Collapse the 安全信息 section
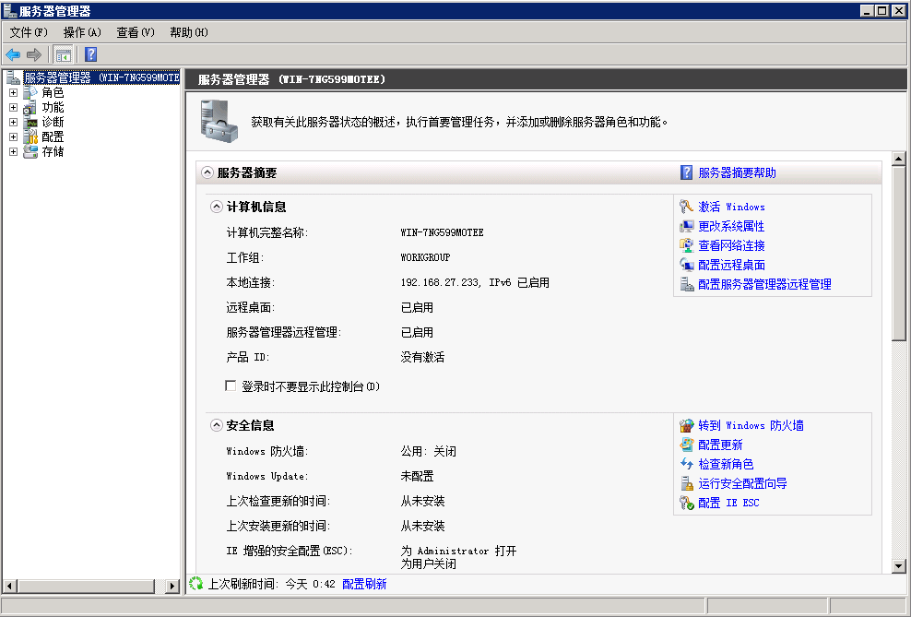Viewport: 911px width, 617px height. click(x=216, y=425)
